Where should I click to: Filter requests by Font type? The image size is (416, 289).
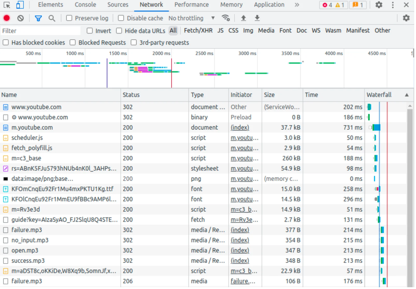click(285, 31)
